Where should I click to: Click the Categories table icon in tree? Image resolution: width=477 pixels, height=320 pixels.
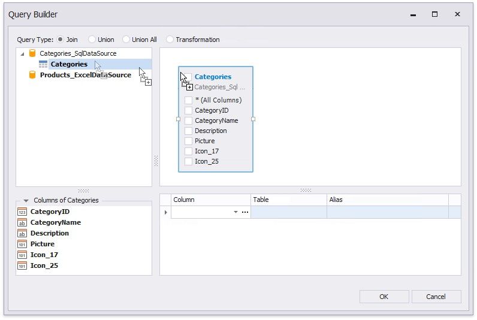43,64
